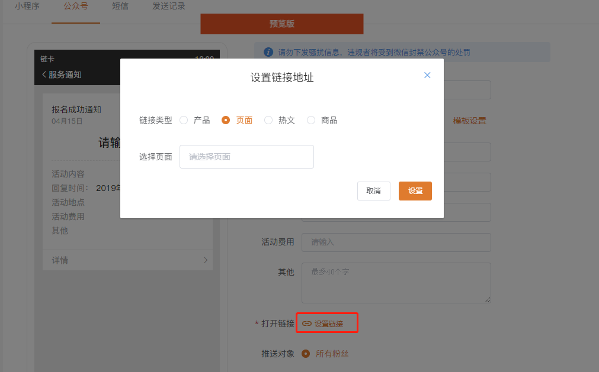599x372 pixels.
Task: Click the 活动费用 input field
Action: click(396, 242)
